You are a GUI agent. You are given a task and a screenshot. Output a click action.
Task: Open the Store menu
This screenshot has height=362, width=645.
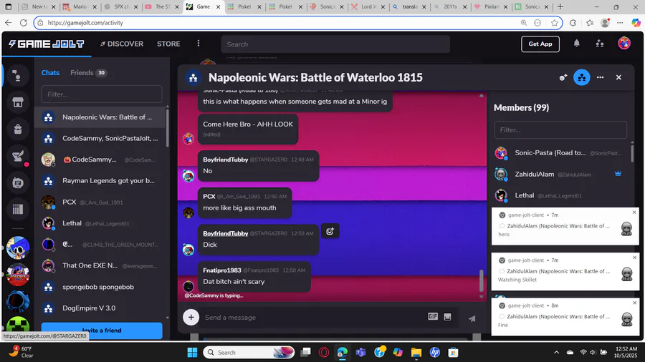click(x=168, y=44)
